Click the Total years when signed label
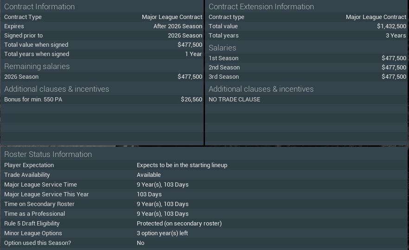The width and height of the screenshot is (409, 250). [37, 54]
